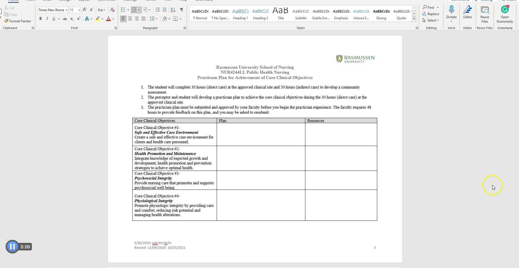Apply strikethrough to text
The height and width of the screenshot is (268, 519).
[x=65, y=19]
